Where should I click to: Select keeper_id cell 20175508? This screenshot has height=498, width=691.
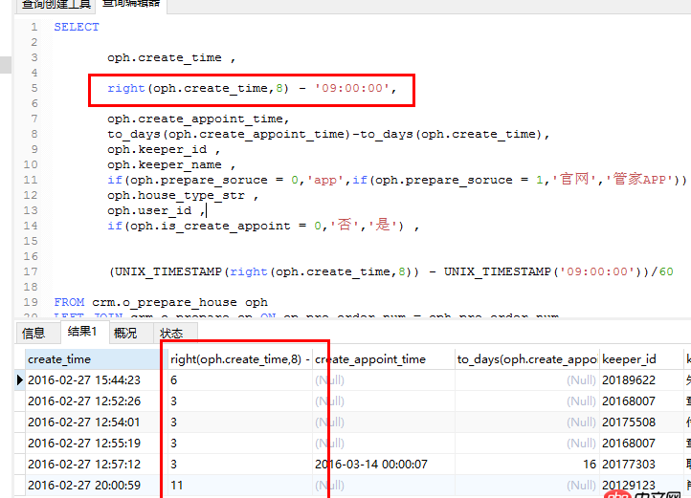click(x=641, y=422)
